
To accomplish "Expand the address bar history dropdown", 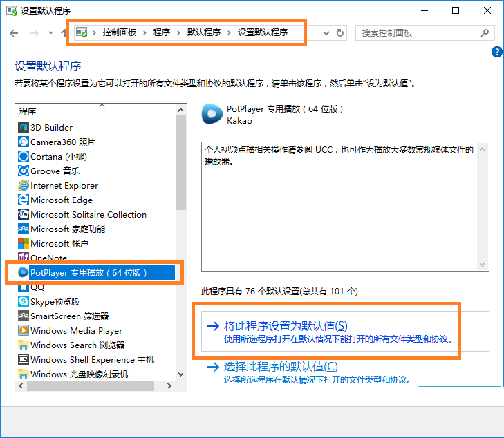I will tap(326, 32).
